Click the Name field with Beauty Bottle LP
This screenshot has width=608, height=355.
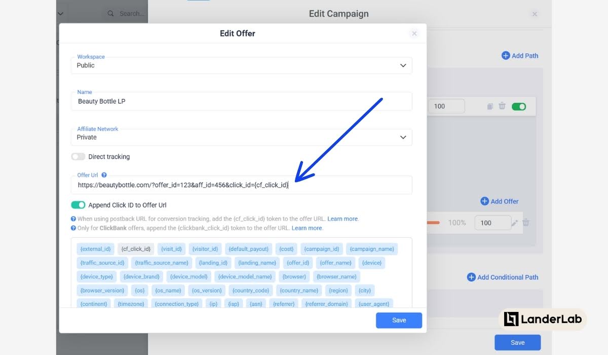click(241, 101)
